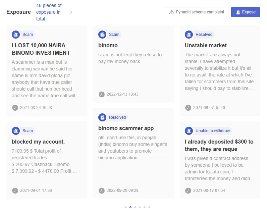Click Scam tag on 'blocked my account.' card
Image resolution: width=267 pixels, height=214 pixels.
(28, 131)
